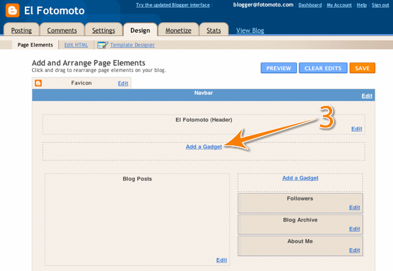393x271 pixels.
Task: Click the Help link
Action: [x=362, y=5]
